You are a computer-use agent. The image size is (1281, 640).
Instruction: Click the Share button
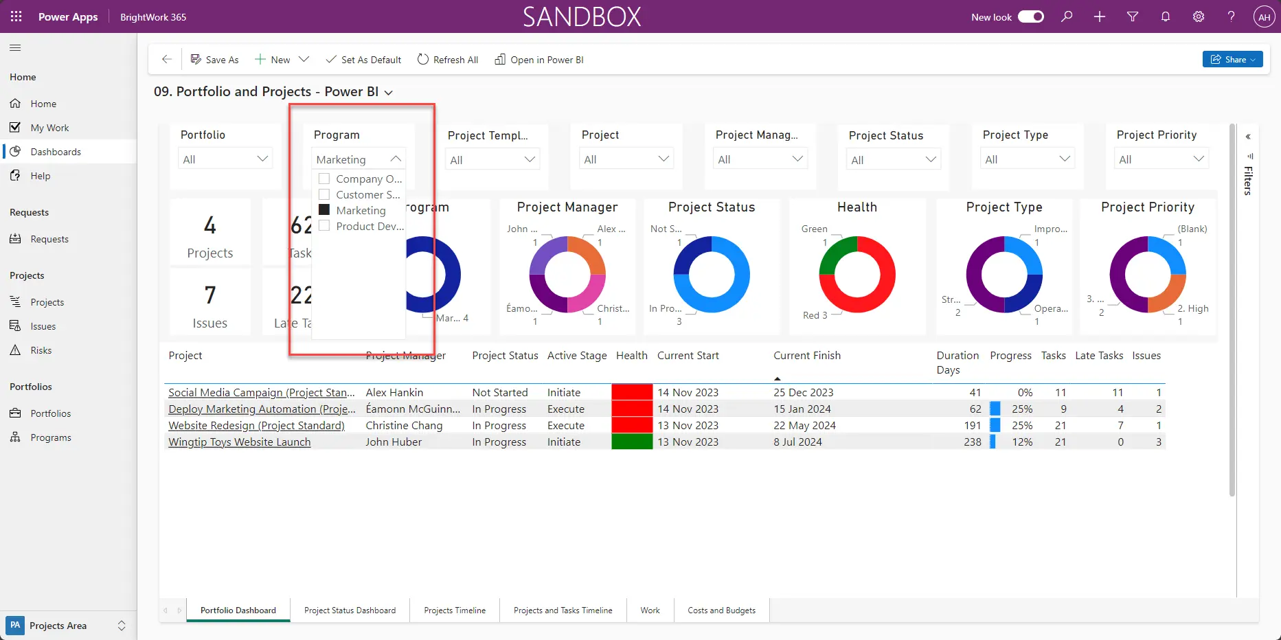coord(1232,60)
